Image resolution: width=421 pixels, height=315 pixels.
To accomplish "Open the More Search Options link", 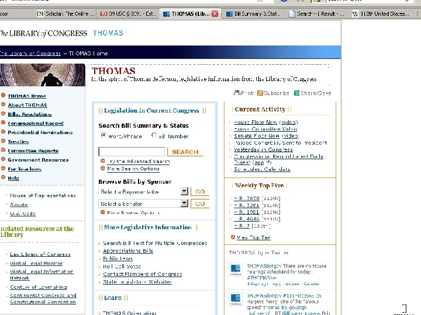I will [133, 169].
